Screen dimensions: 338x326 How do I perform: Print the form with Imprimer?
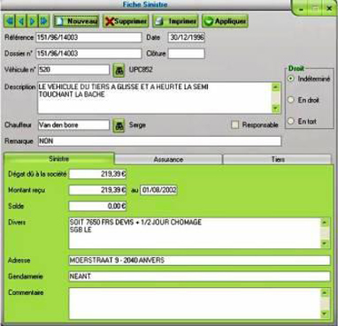175,21
